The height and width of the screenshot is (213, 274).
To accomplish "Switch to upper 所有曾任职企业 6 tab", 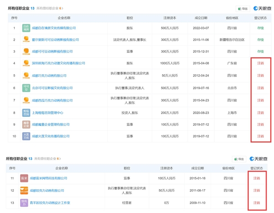I will pos(49,8).
